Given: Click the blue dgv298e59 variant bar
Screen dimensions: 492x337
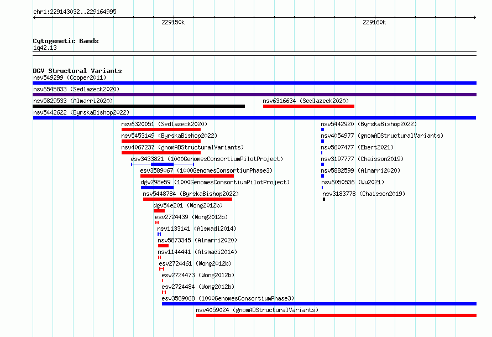Looking at the screenshot, I should (157, 188).
